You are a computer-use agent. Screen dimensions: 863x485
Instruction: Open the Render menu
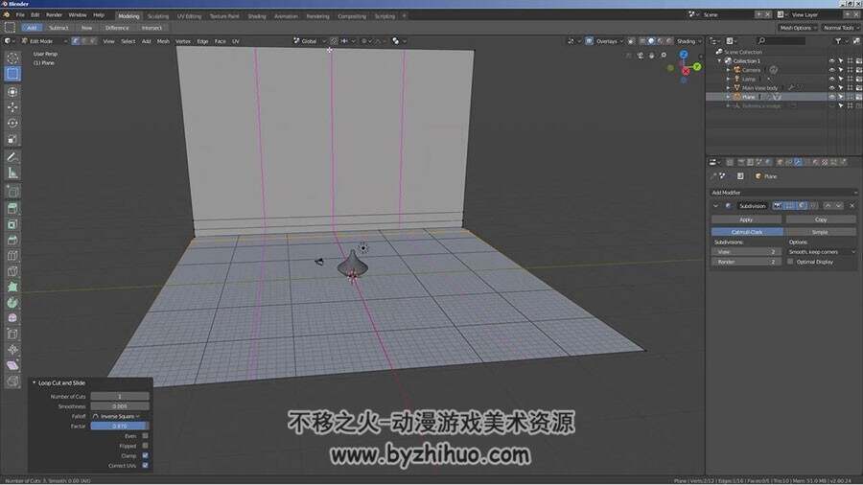(x=54, y=14)
